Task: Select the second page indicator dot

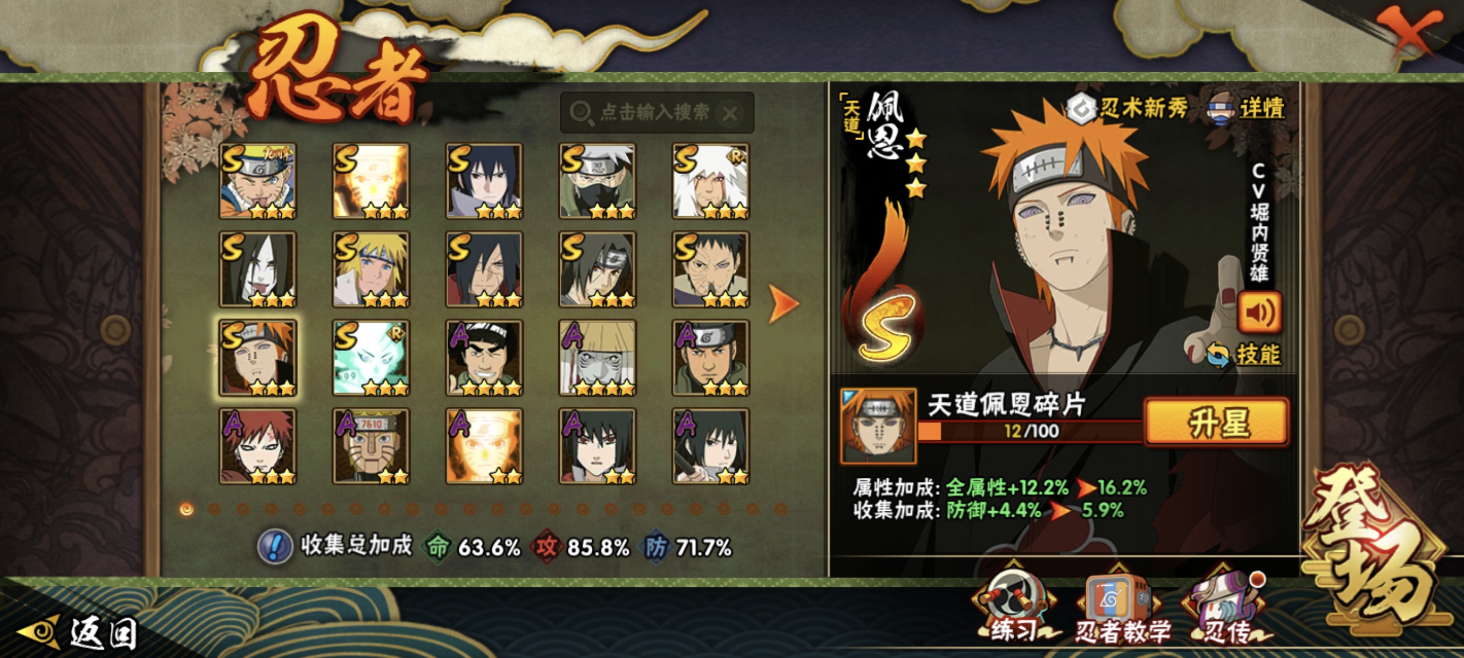Action: point(215,509)
